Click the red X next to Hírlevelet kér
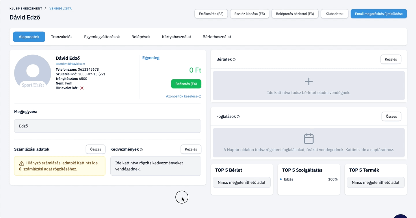Screen dimensions: 416x218 tap(82, 88)
